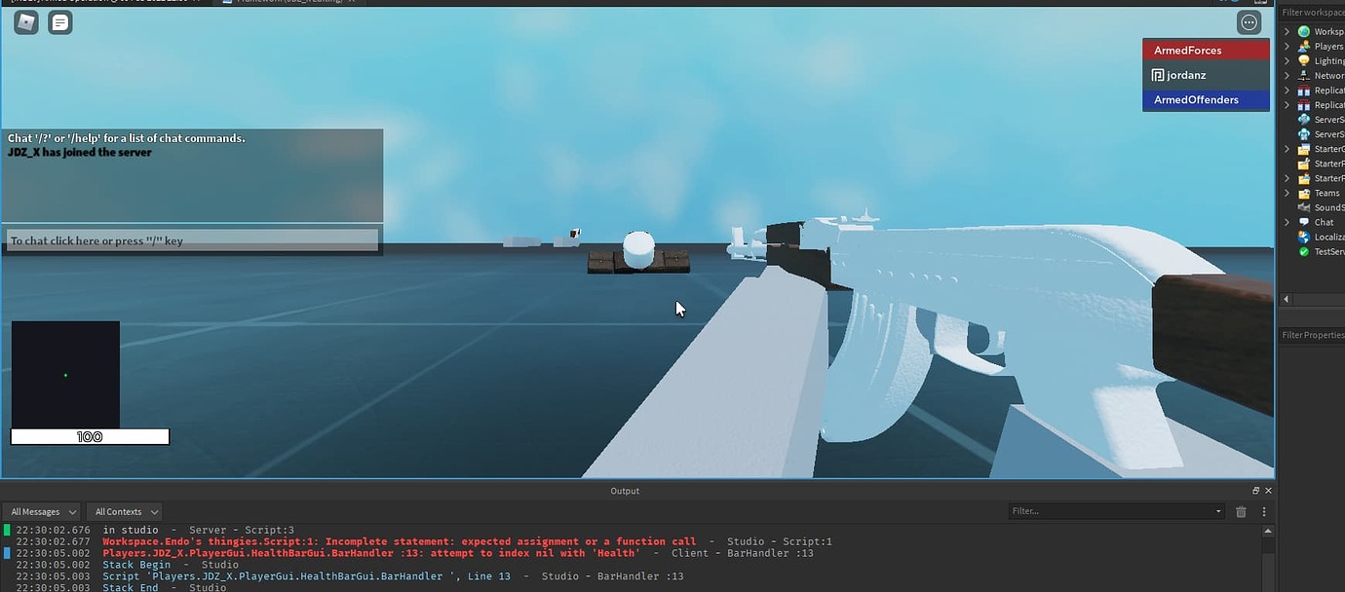Clear the Output using the trash icon
Image resolution: width=1345 pixels, height=592 pixels.
(1241, 510)
